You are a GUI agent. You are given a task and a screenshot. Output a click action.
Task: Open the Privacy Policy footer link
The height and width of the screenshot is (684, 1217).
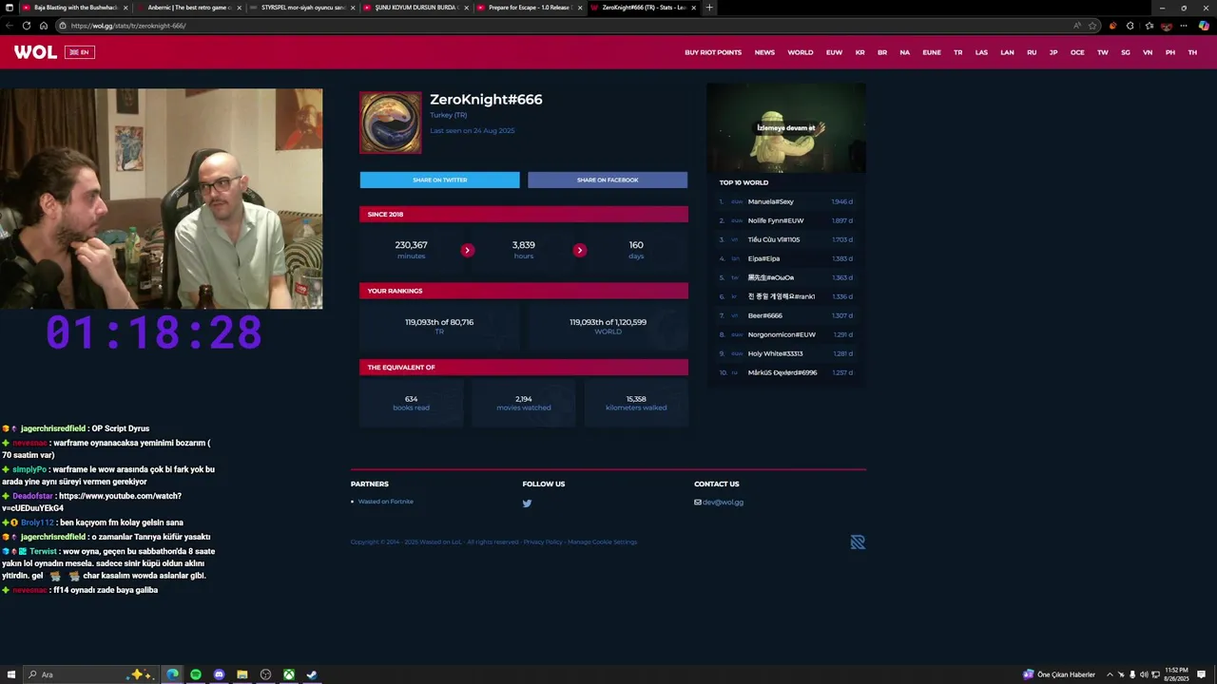coord(543,541)
